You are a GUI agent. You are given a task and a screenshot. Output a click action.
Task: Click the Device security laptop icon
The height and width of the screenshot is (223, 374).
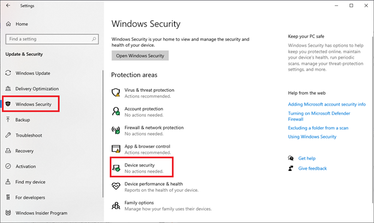pyautogui.click(x=116, y=168)
